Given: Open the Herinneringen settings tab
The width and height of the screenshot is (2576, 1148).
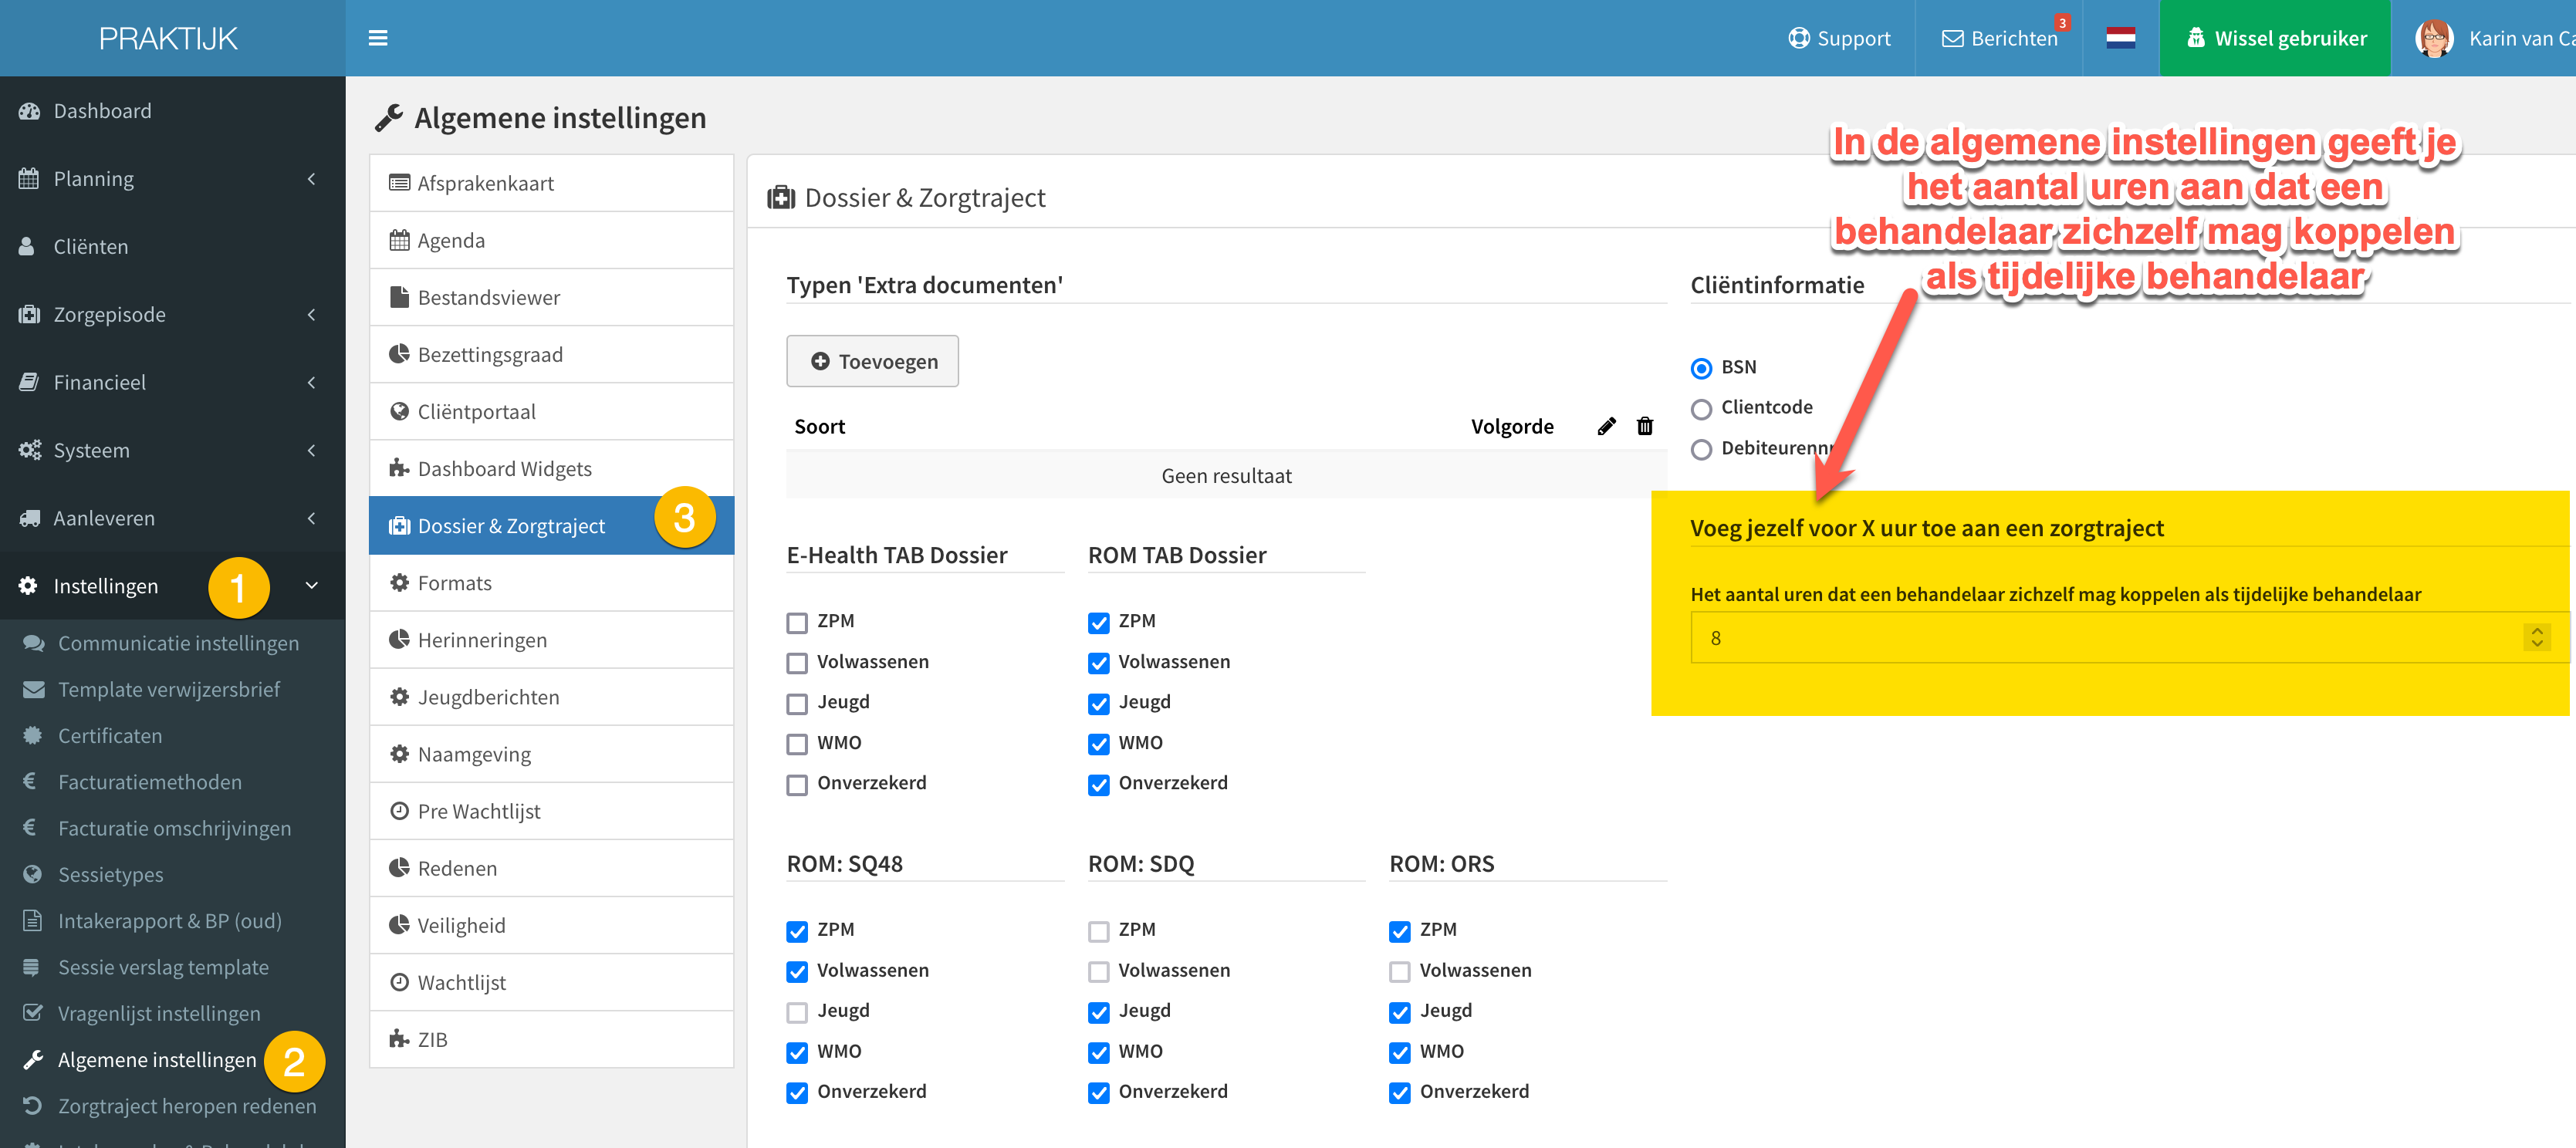Looking at the screenshot, I should [x=551, y=640].
